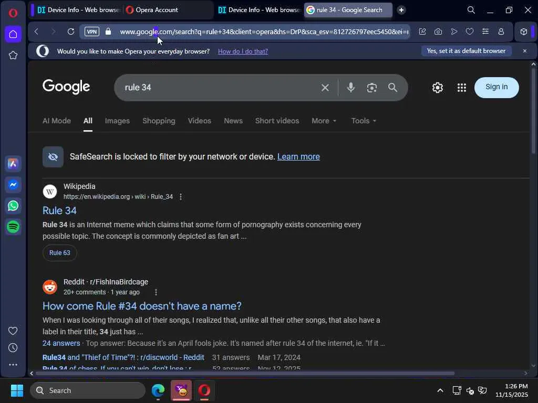Click the send/flow arrow icon in toolbar

point(454,31)
